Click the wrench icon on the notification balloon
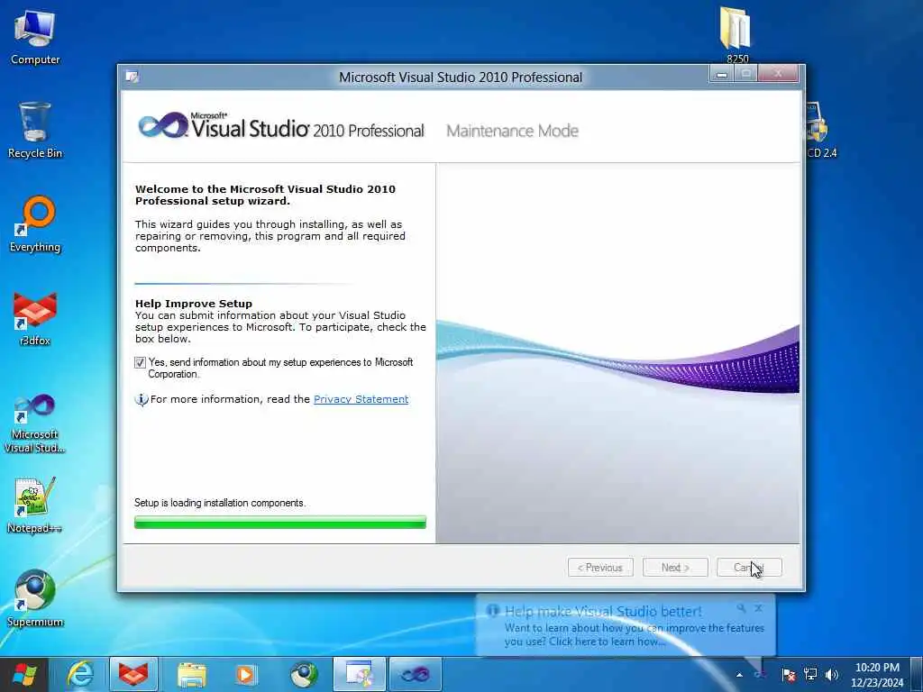Screen dimensions: 923x692 (x=741, y=608)
